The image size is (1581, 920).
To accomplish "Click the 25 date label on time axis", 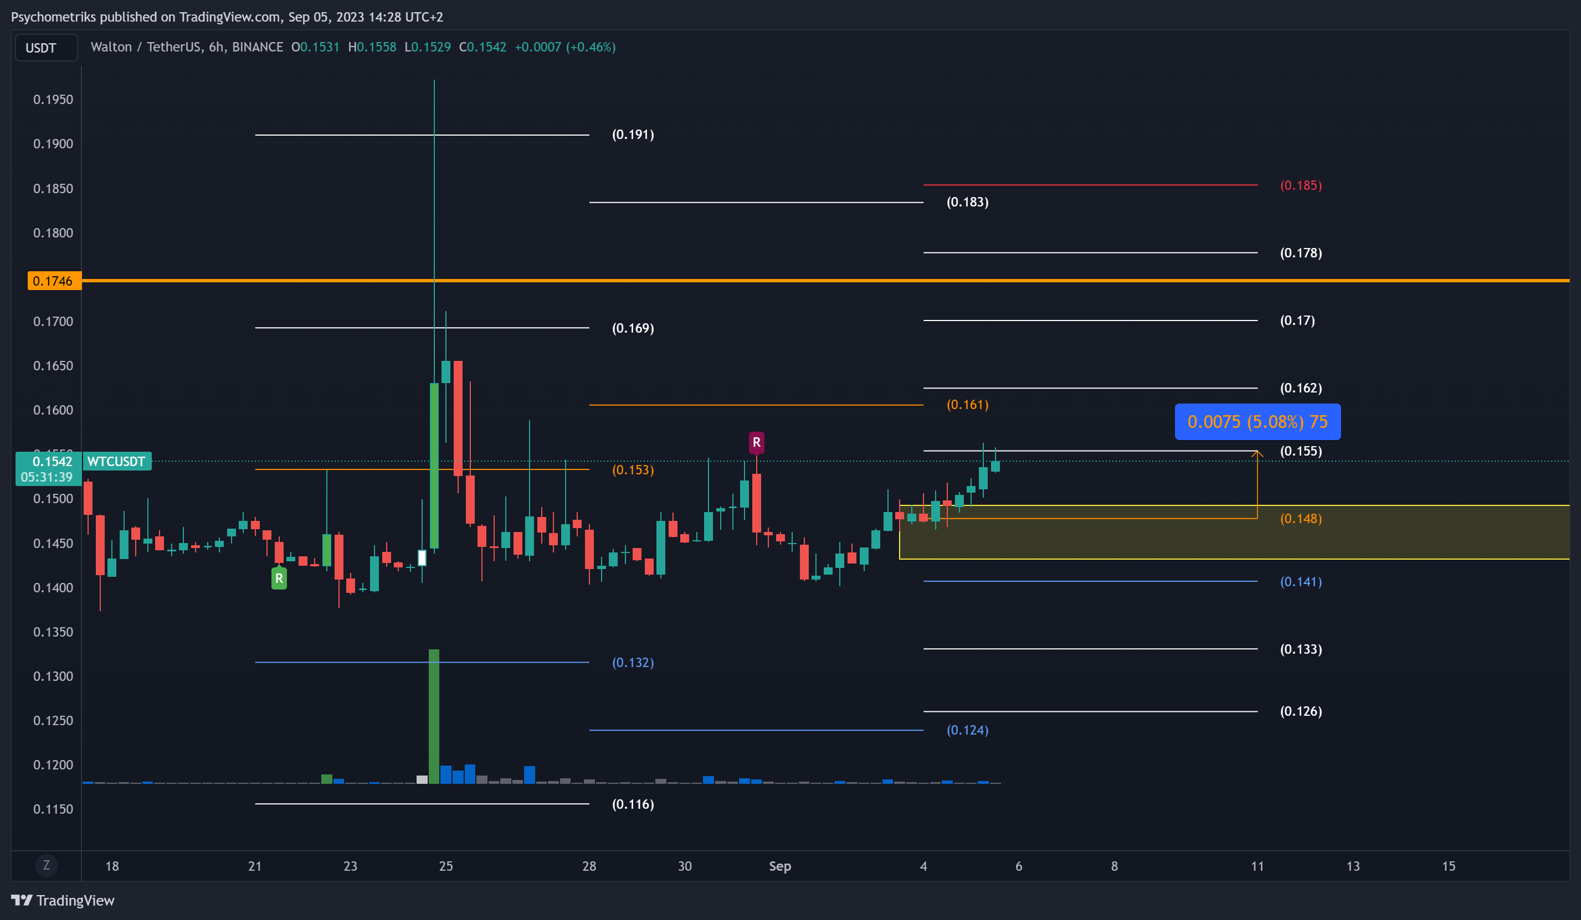I will [x=445, y=866].
